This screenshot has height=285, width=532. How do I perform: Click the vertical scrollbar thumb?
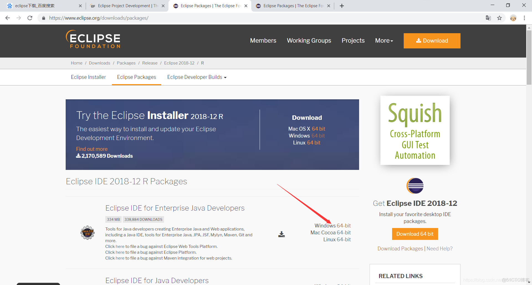529,58
